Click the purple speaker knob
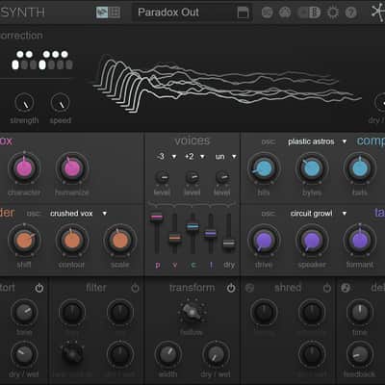Image resolution: width=385 pixels, height=385 pixels. click(x=312, y=241)
